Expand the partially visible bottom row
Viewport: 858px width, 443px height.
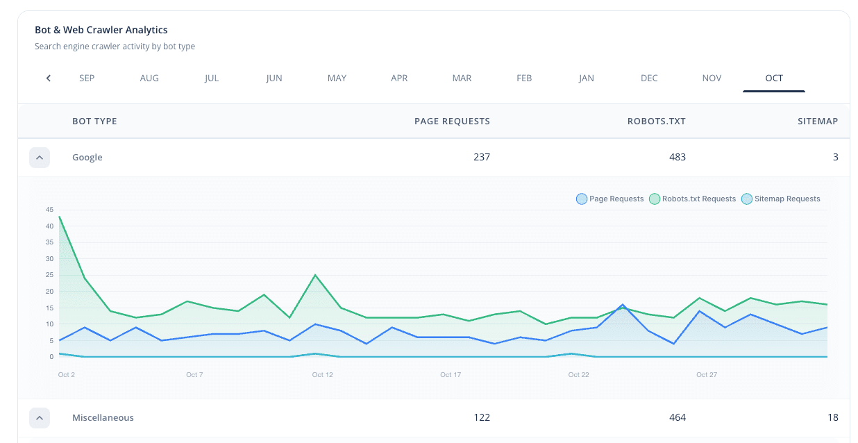click(40, 440)
